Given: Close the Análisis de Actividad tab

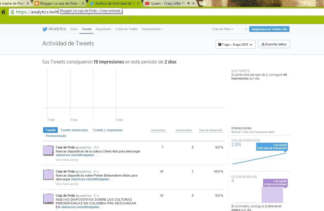Looking at the screenshot, I should 138,3.
